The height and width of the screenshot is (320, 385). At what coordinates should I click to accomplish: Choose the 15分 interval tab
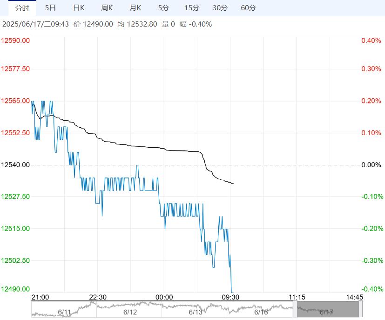191,8
